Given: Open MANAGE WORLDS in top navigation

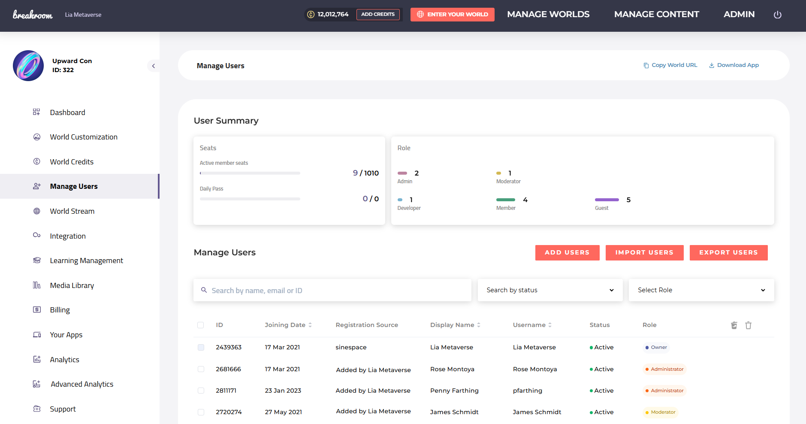Looking at the screenshot, I should pos(548,14).
